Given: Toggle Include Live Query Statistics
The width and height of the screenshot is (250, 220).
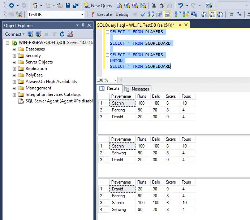Looking at the screenshot, I should click(x=186, y=14).
